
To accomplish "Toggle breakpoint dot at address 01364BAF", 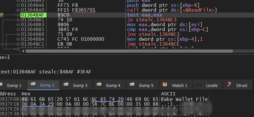I will pyautogui.click(x=18, y=15).
